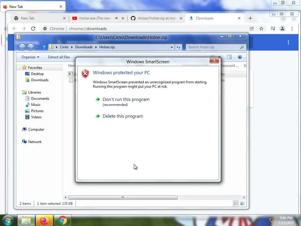This screenshot has width=301, height=226.
Task: Close the Chrome Downloads tab
Action: (x=239, y=18)
